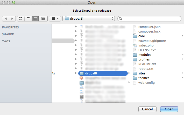The image size is (184, 115).
Task: Expand the sites folder arrow
Action: pyautogui.click(x=182, y=73)
